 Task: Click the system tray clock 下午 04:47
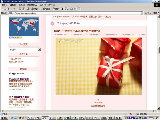pyautogui.click(x=154, y=118)
